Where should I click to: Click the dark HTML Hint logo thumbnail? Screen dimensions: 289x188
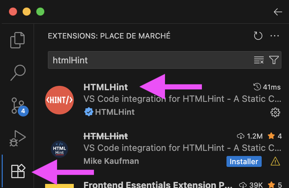pos(59,149)
